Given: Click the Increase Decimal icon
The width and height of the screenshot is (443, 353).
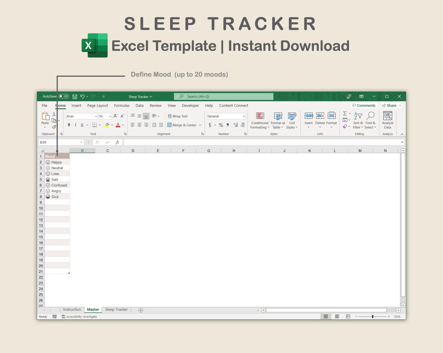Looking at the screenshot, I should tap(235, 125).
